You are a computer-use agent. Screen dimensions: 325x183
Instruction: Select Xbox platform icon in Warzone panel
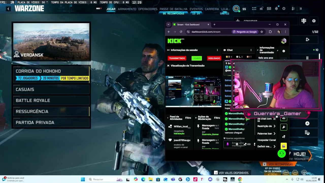307,133
